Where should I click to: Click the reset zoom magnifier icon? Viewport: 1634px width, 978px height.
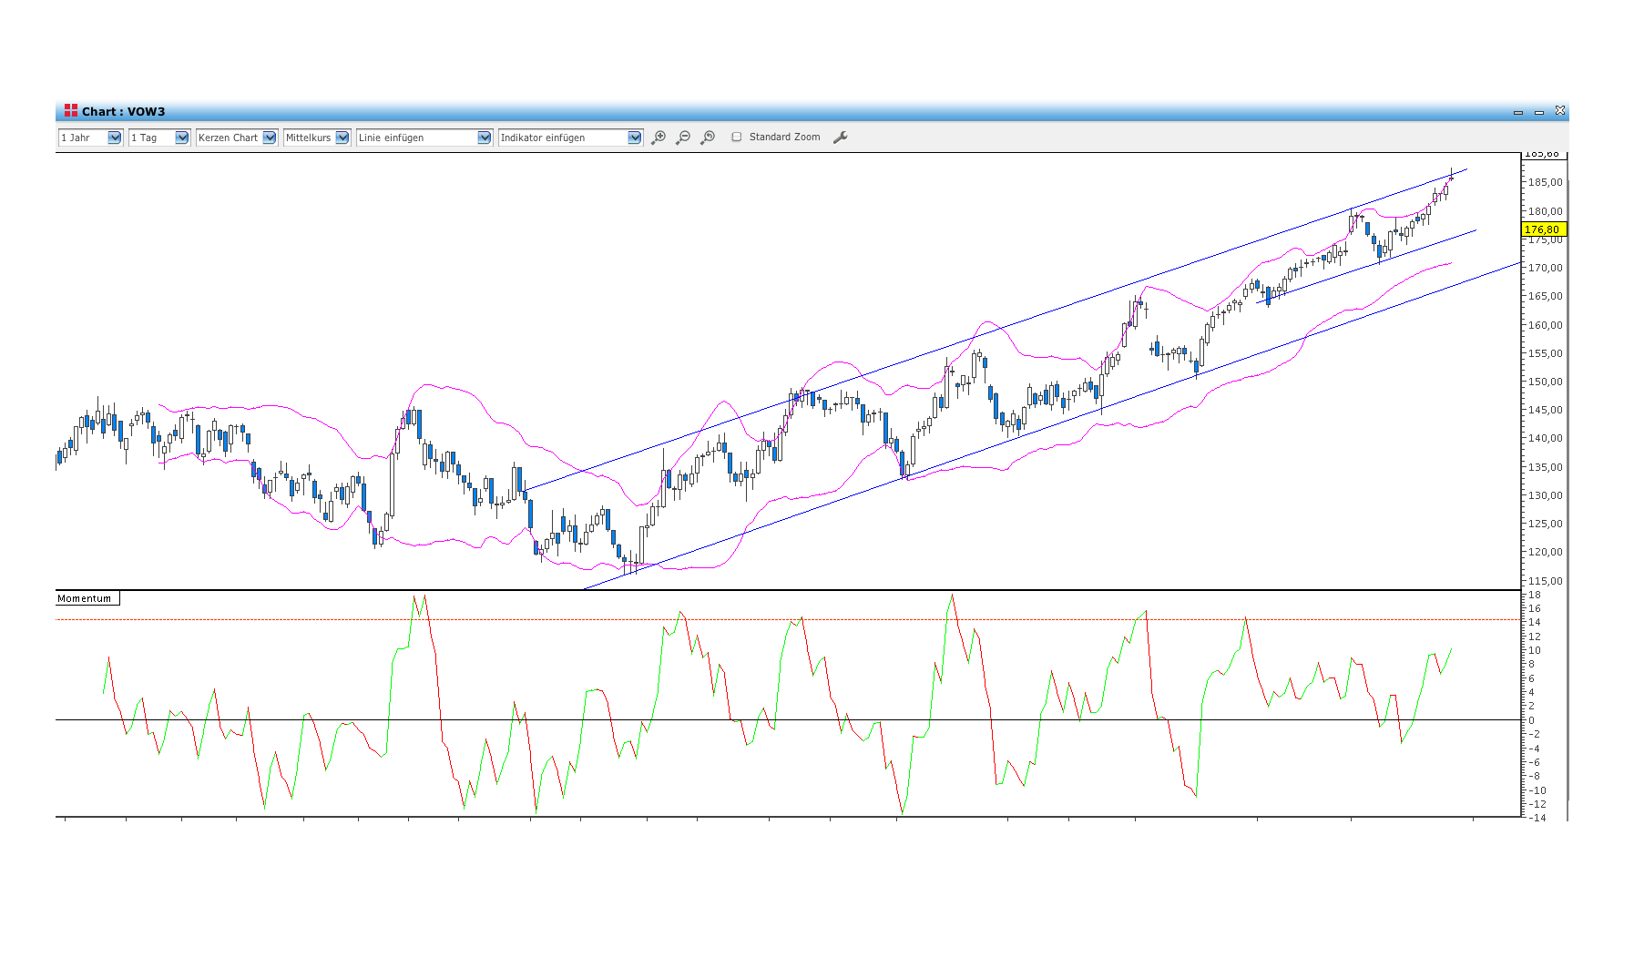coord(708,138)
